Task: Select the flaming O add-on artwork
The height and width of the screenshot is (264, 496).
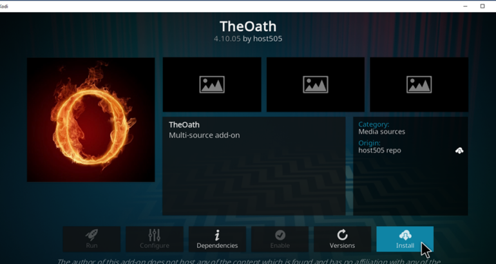Action: point(91,120)
